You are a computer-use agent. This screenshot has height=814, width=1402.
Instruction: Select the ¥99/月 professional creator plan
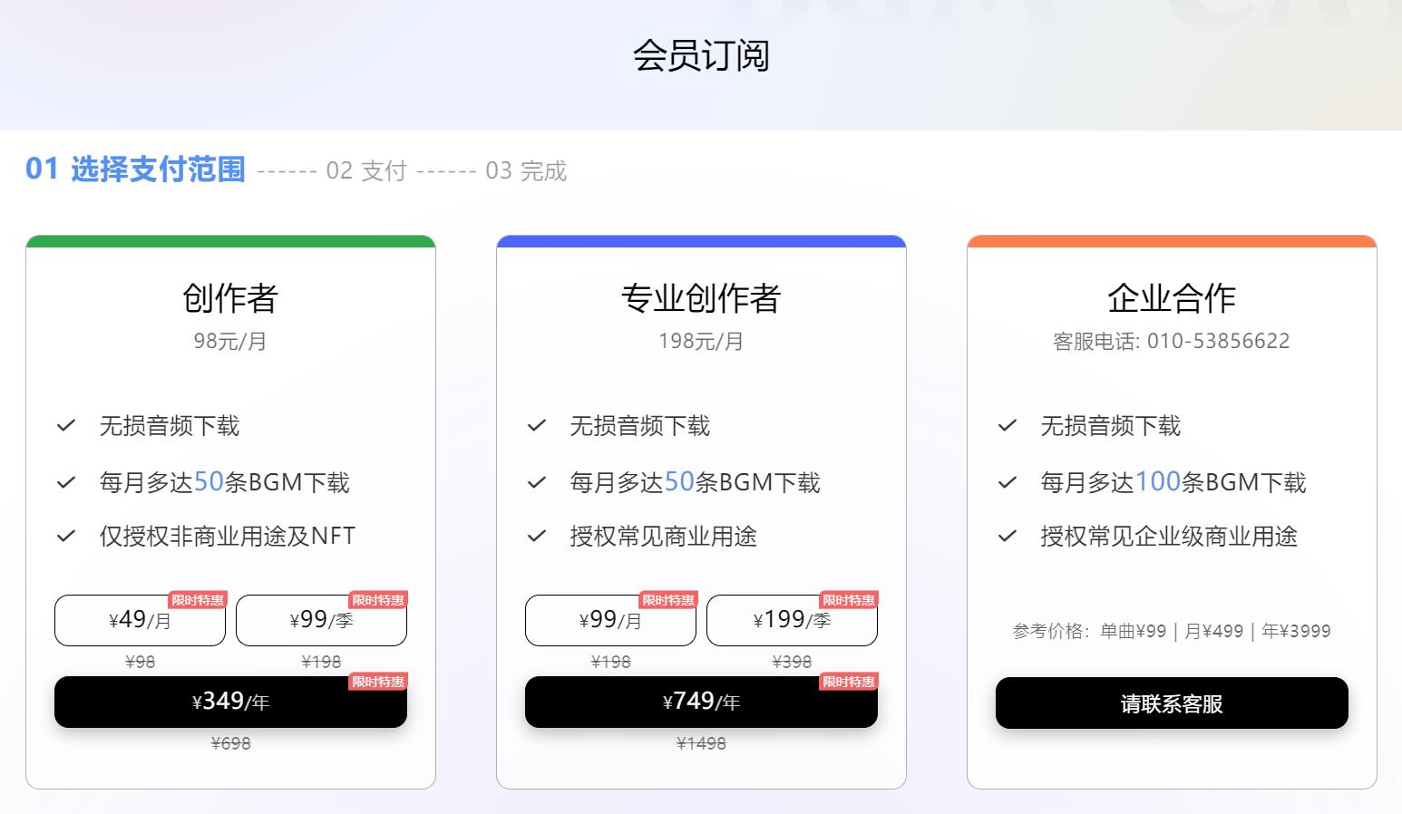(x=610, y=620)
